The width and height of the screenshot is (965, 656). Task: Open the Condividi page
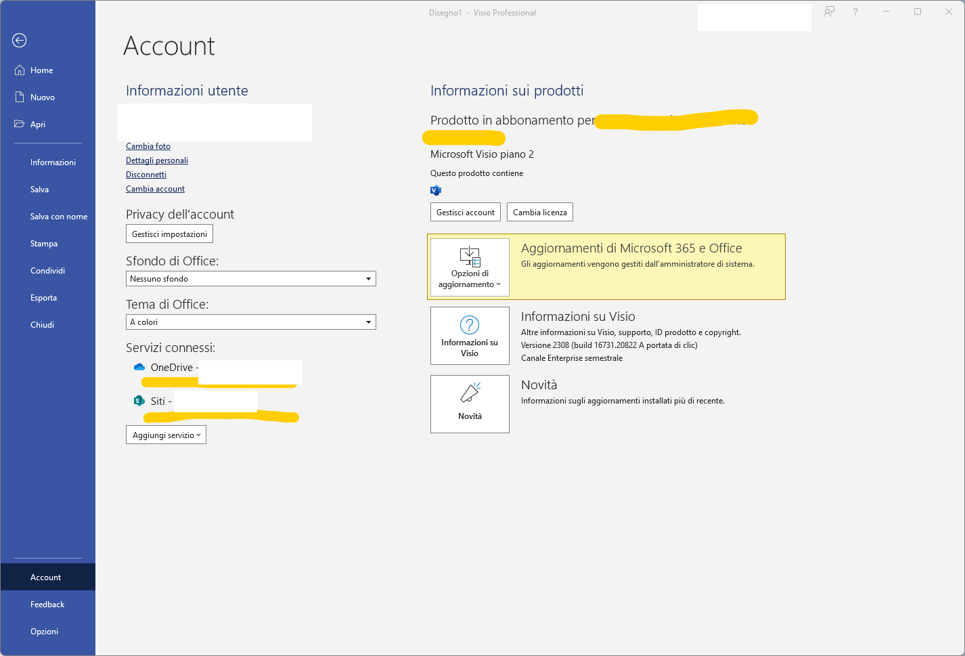click(x=48, y=271)
